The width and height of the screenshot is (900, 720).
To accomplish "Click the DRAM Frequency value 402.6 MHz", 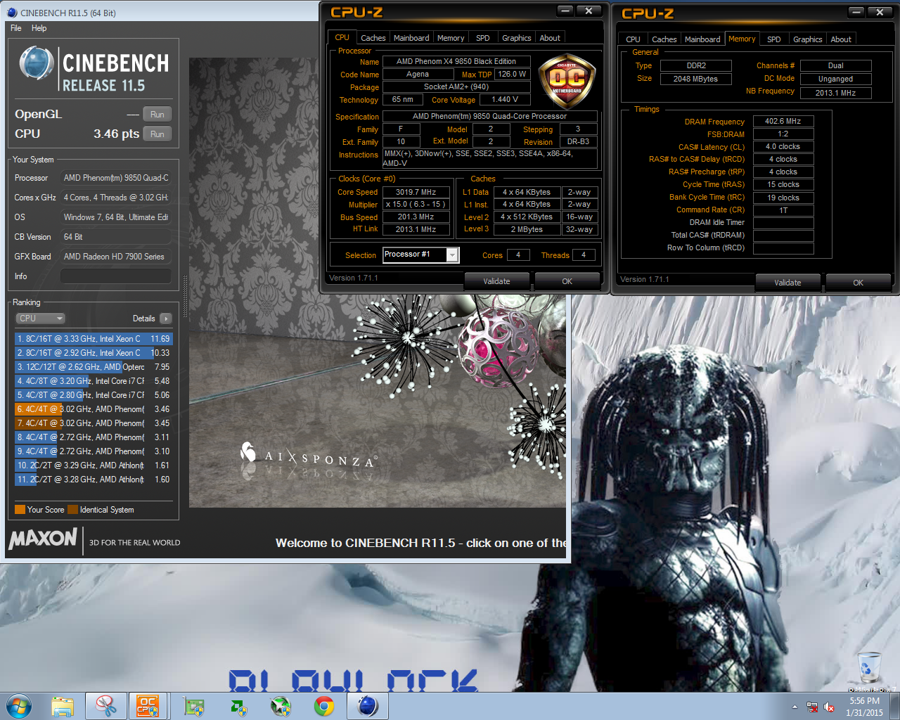I will [783, 121].
